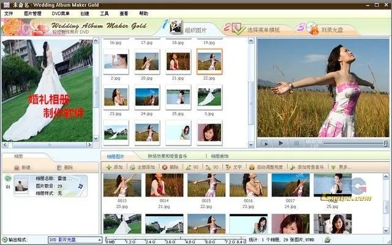The width and height of the screenshot is (392, 245).
Task: Open 图片管理 menu
Action: tap(32, 13)
